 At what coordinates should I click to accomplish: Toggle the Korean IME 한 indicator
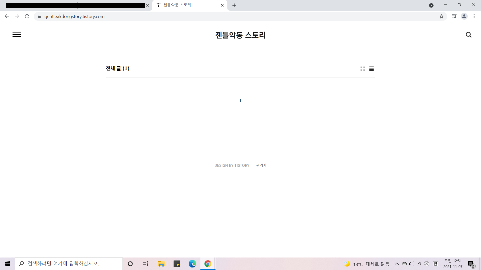(436, 264)
